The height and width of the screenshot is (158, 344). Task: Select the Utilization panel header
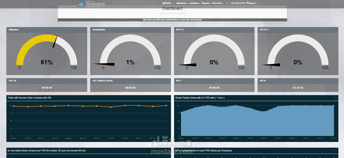[x=47, y=30]
